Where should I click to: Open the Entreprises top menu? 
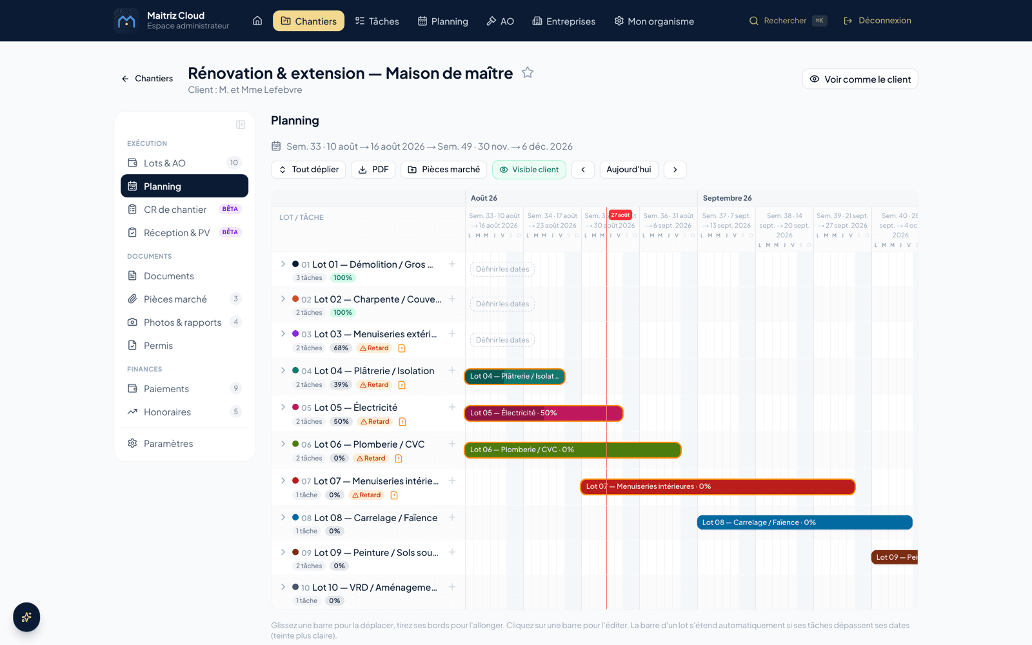(564, 21)
